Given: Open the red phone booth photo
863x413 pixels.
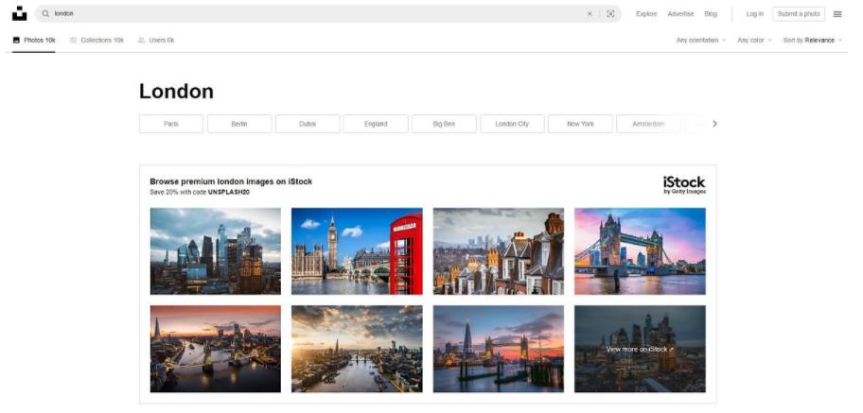Looking at the screenshot, I should (357, 251).
